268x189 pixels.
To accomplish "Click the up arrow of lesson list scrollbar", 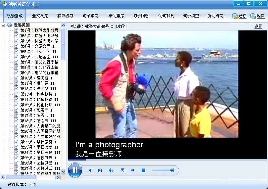I will click(63, 25).
